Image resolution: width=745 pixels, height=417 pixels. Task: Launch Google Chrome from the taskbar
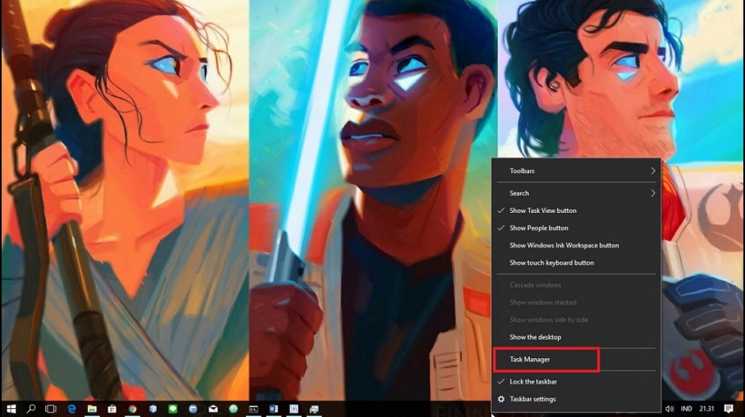(132, 409)
